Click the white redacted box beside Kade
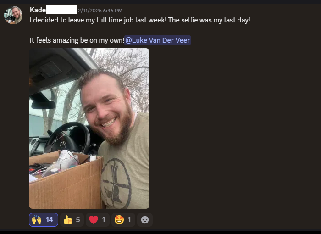Viewport: 321px width, 234px height. point(61,10)
